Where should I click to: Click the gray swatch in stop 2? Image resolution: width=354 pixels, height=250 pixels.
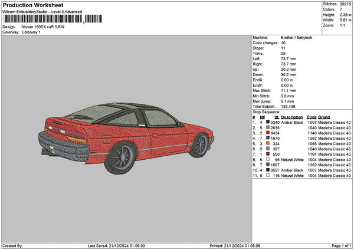click(268, 128)
